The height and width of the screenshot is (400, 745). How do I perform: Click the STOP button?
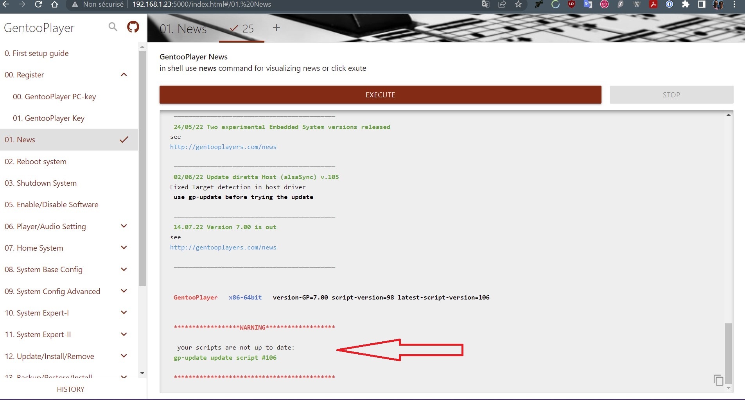click(x=671, y=95)
